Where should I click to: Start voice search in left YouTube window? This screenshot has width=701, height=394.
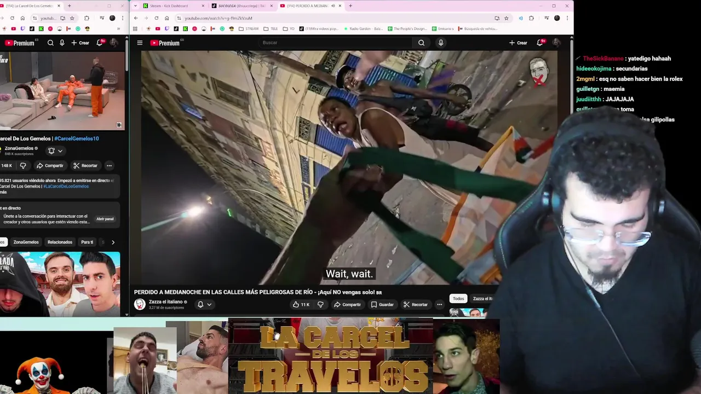pyautogui.click(x=62, y=43)
